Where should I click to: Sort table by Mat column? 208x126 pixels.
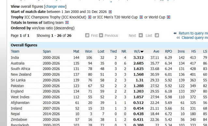tap(76, 51)
